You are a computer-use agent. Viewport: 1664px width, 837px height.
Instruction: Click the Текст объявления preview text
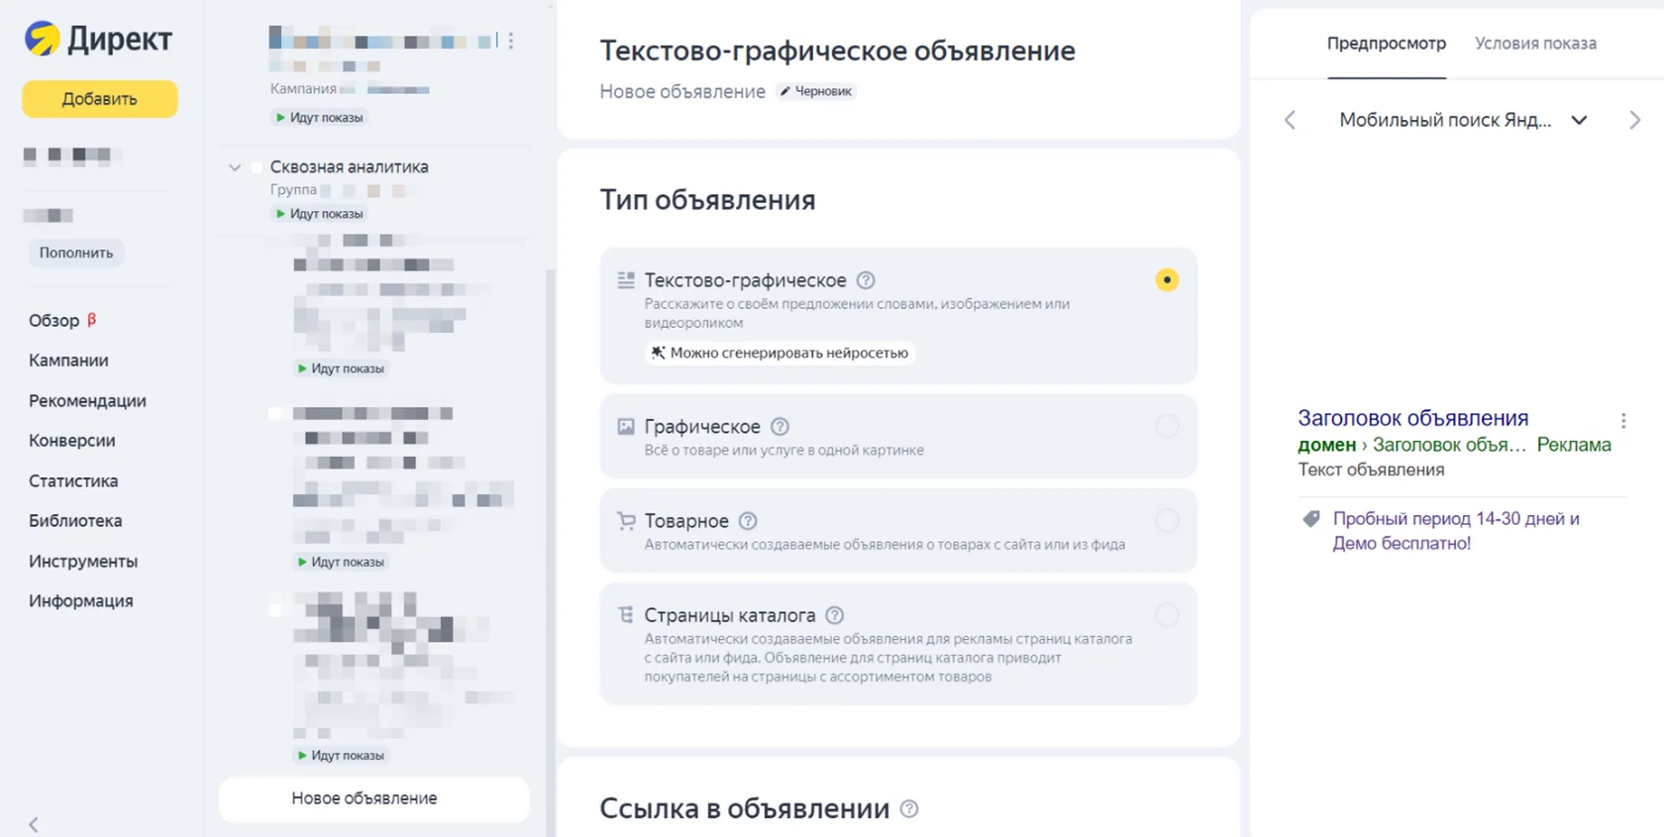1371,470
